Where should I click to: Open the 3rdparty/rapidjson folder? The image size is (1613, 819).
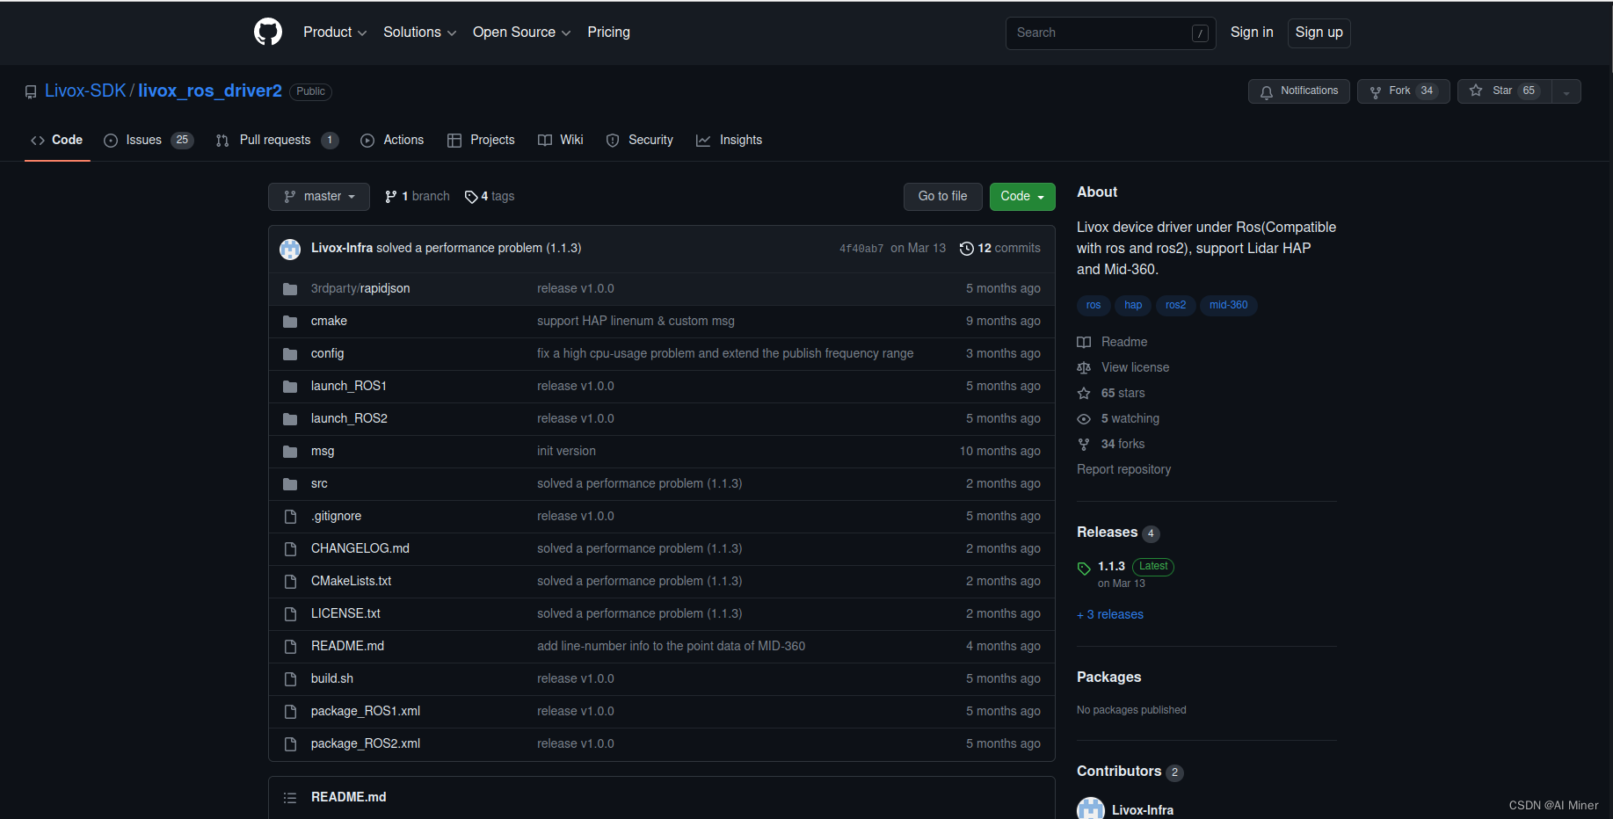[360, 288]
